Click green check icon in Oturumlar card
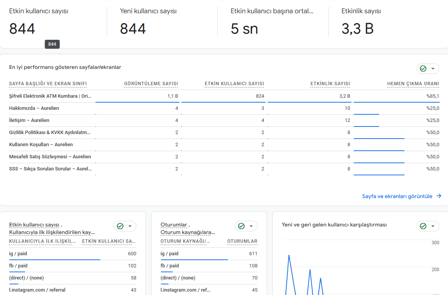448x295 pixels. [242, 226]
